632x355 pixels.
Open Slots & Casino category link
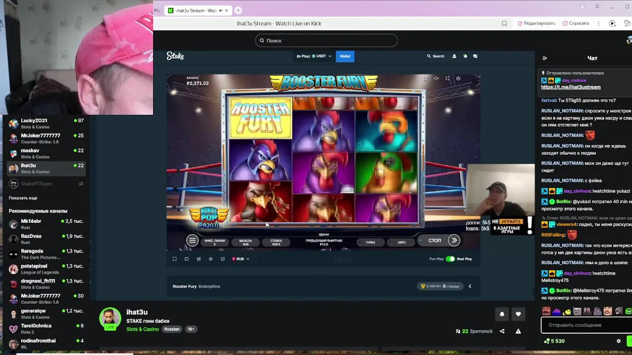coord(143,329)
